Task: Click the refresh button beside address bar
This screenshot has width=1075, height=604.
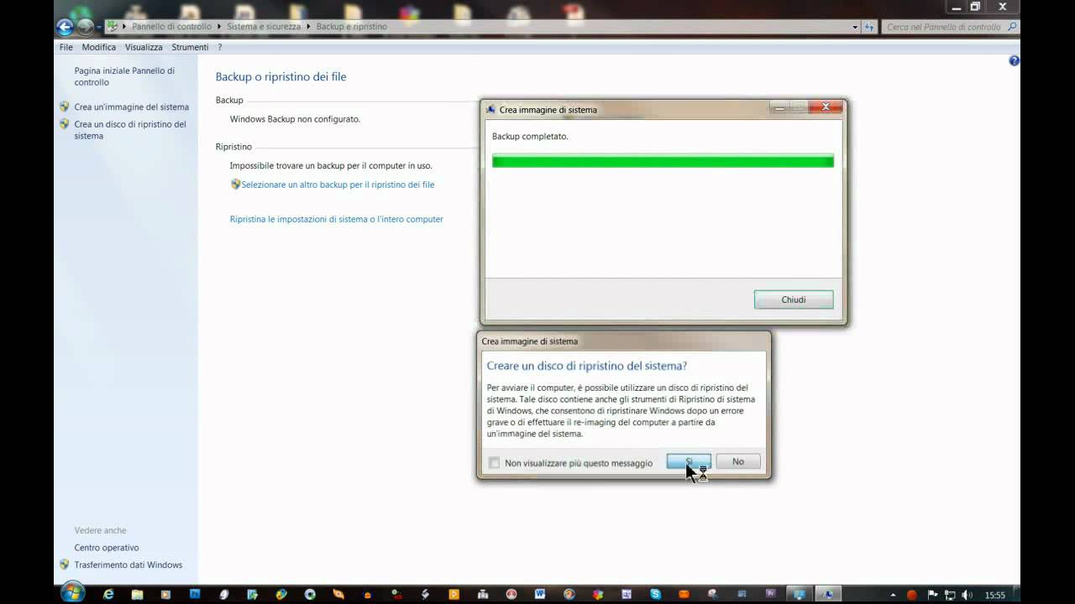Action: click(869, 27)
